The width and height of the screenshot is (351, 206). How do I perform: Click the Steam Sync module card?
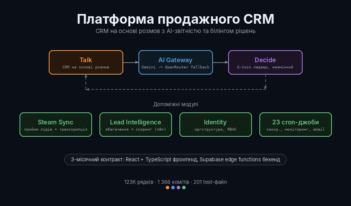[56, 124]
